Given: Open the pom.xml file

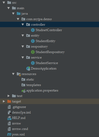Looking at the screenshot, I should (x=18, y=135).
